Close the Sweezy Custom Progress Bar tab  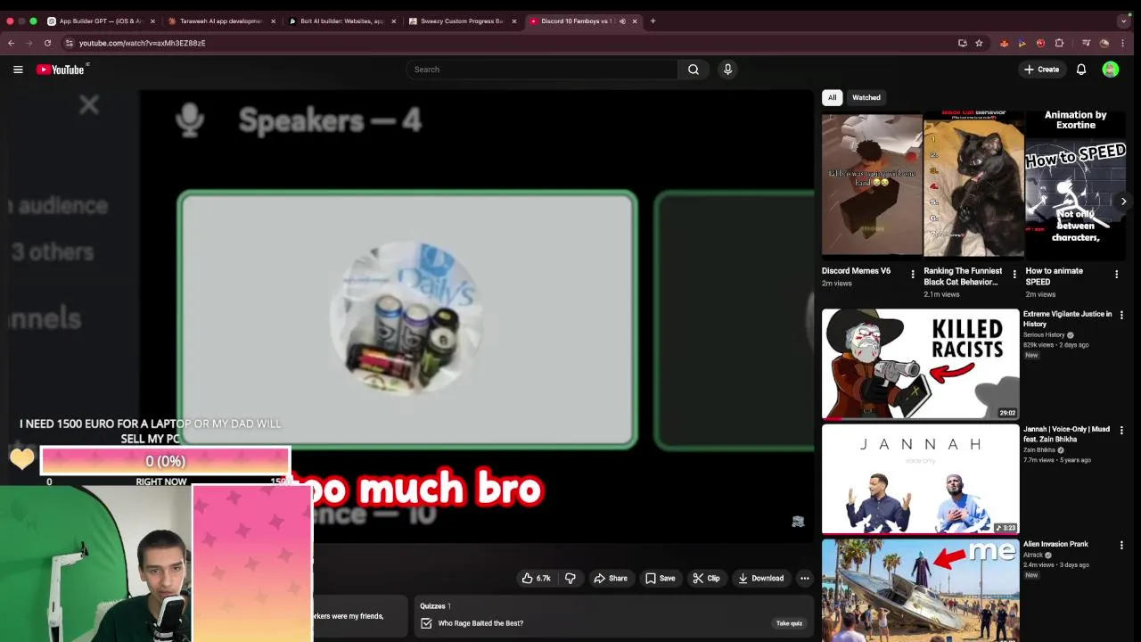(513, 21)
